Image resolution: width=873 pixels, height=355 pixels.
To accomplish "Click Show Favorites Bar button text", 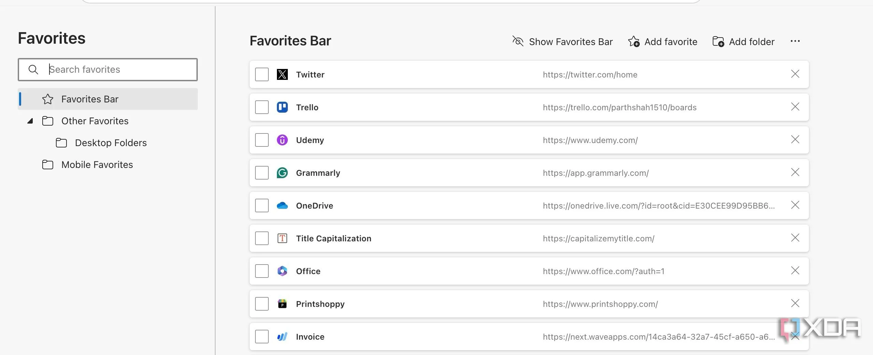I will pos(571,42).
